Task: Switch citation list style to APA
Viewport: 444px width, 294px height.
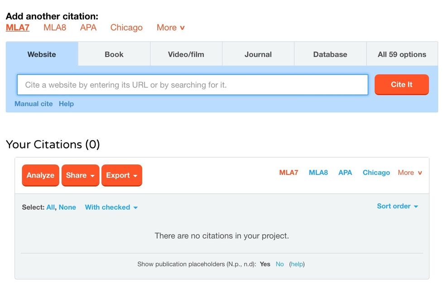Action: coord(345,173)
